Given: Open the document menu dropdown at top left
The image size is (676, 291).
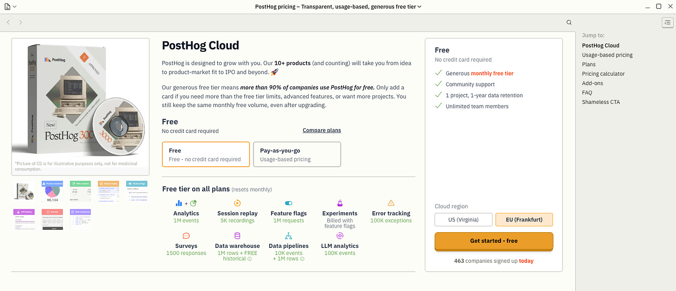Looking at the screenshot, I should coord(10,6).
